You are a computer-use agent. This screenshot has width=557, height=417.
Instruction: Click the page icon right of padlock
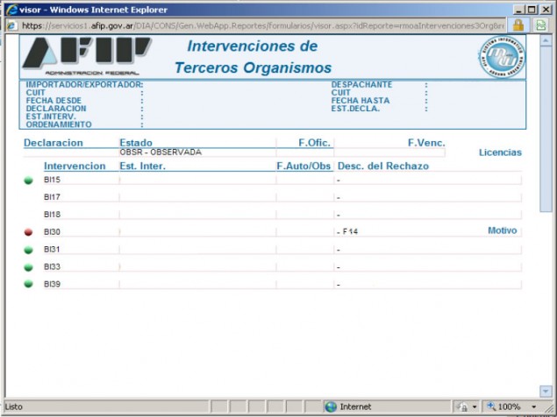click(x=540, y=25)
